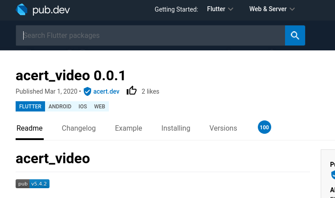The image size is (335, 198).
Task: Click the magnifying glass search button
Action: point(295,36)
